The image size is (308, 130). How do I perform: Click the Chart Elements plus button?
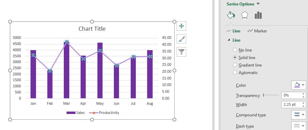[181, 26]
